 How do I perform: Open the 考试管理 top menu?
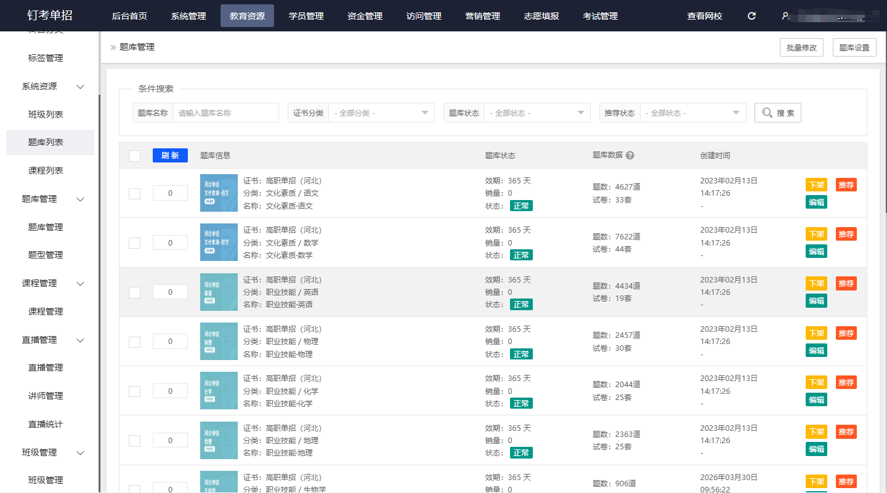[600, 16]
